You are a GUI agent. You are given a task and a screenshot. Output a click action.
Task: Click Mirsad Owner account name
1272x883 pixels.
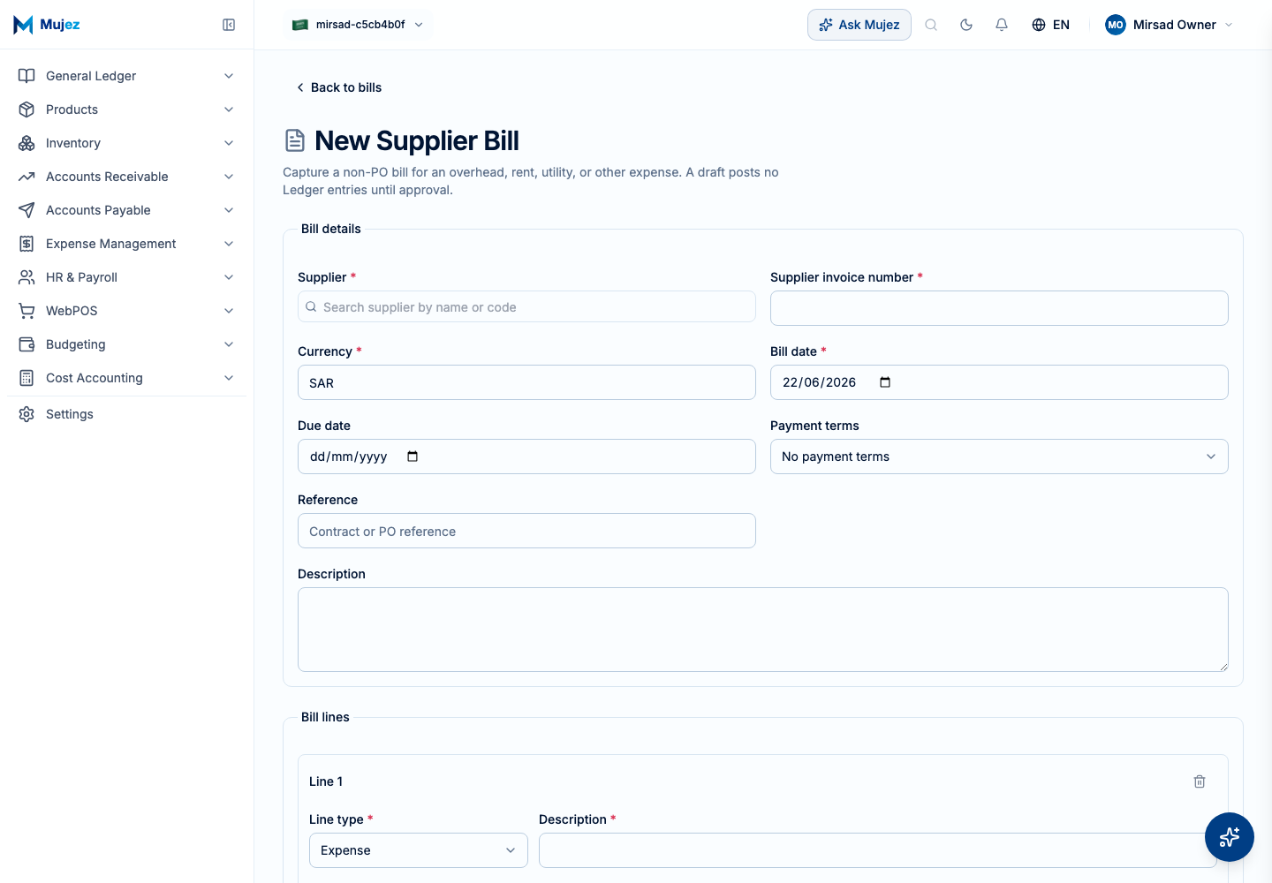click(1175, 25)
